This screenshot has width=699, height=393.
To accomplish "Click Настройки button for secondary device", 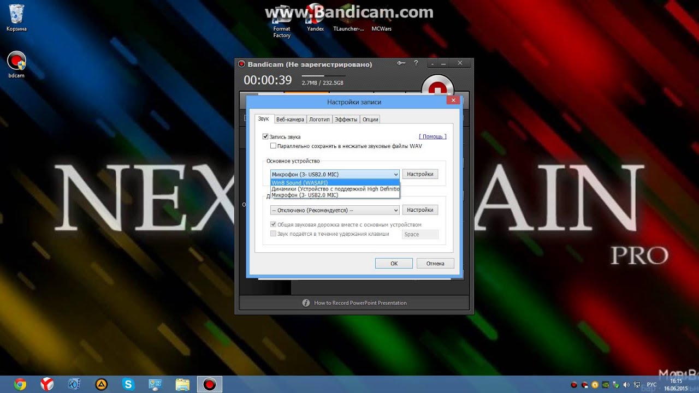I will coord(420,210).
